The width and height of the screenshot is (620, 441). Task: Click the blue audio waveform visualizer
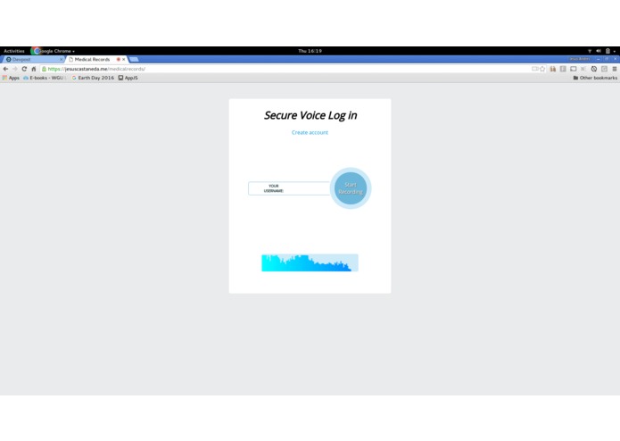click(x=310, y=262)
